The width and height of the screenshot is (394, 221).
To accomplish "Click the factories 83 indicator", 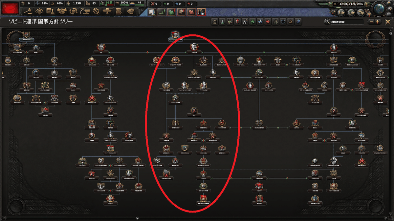I will pos(92,3).
